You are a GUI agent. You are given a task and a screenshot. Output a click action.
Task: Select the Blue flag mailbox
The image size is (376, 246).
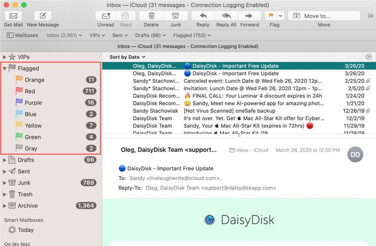pyautogui.click(x=51, y=114)
